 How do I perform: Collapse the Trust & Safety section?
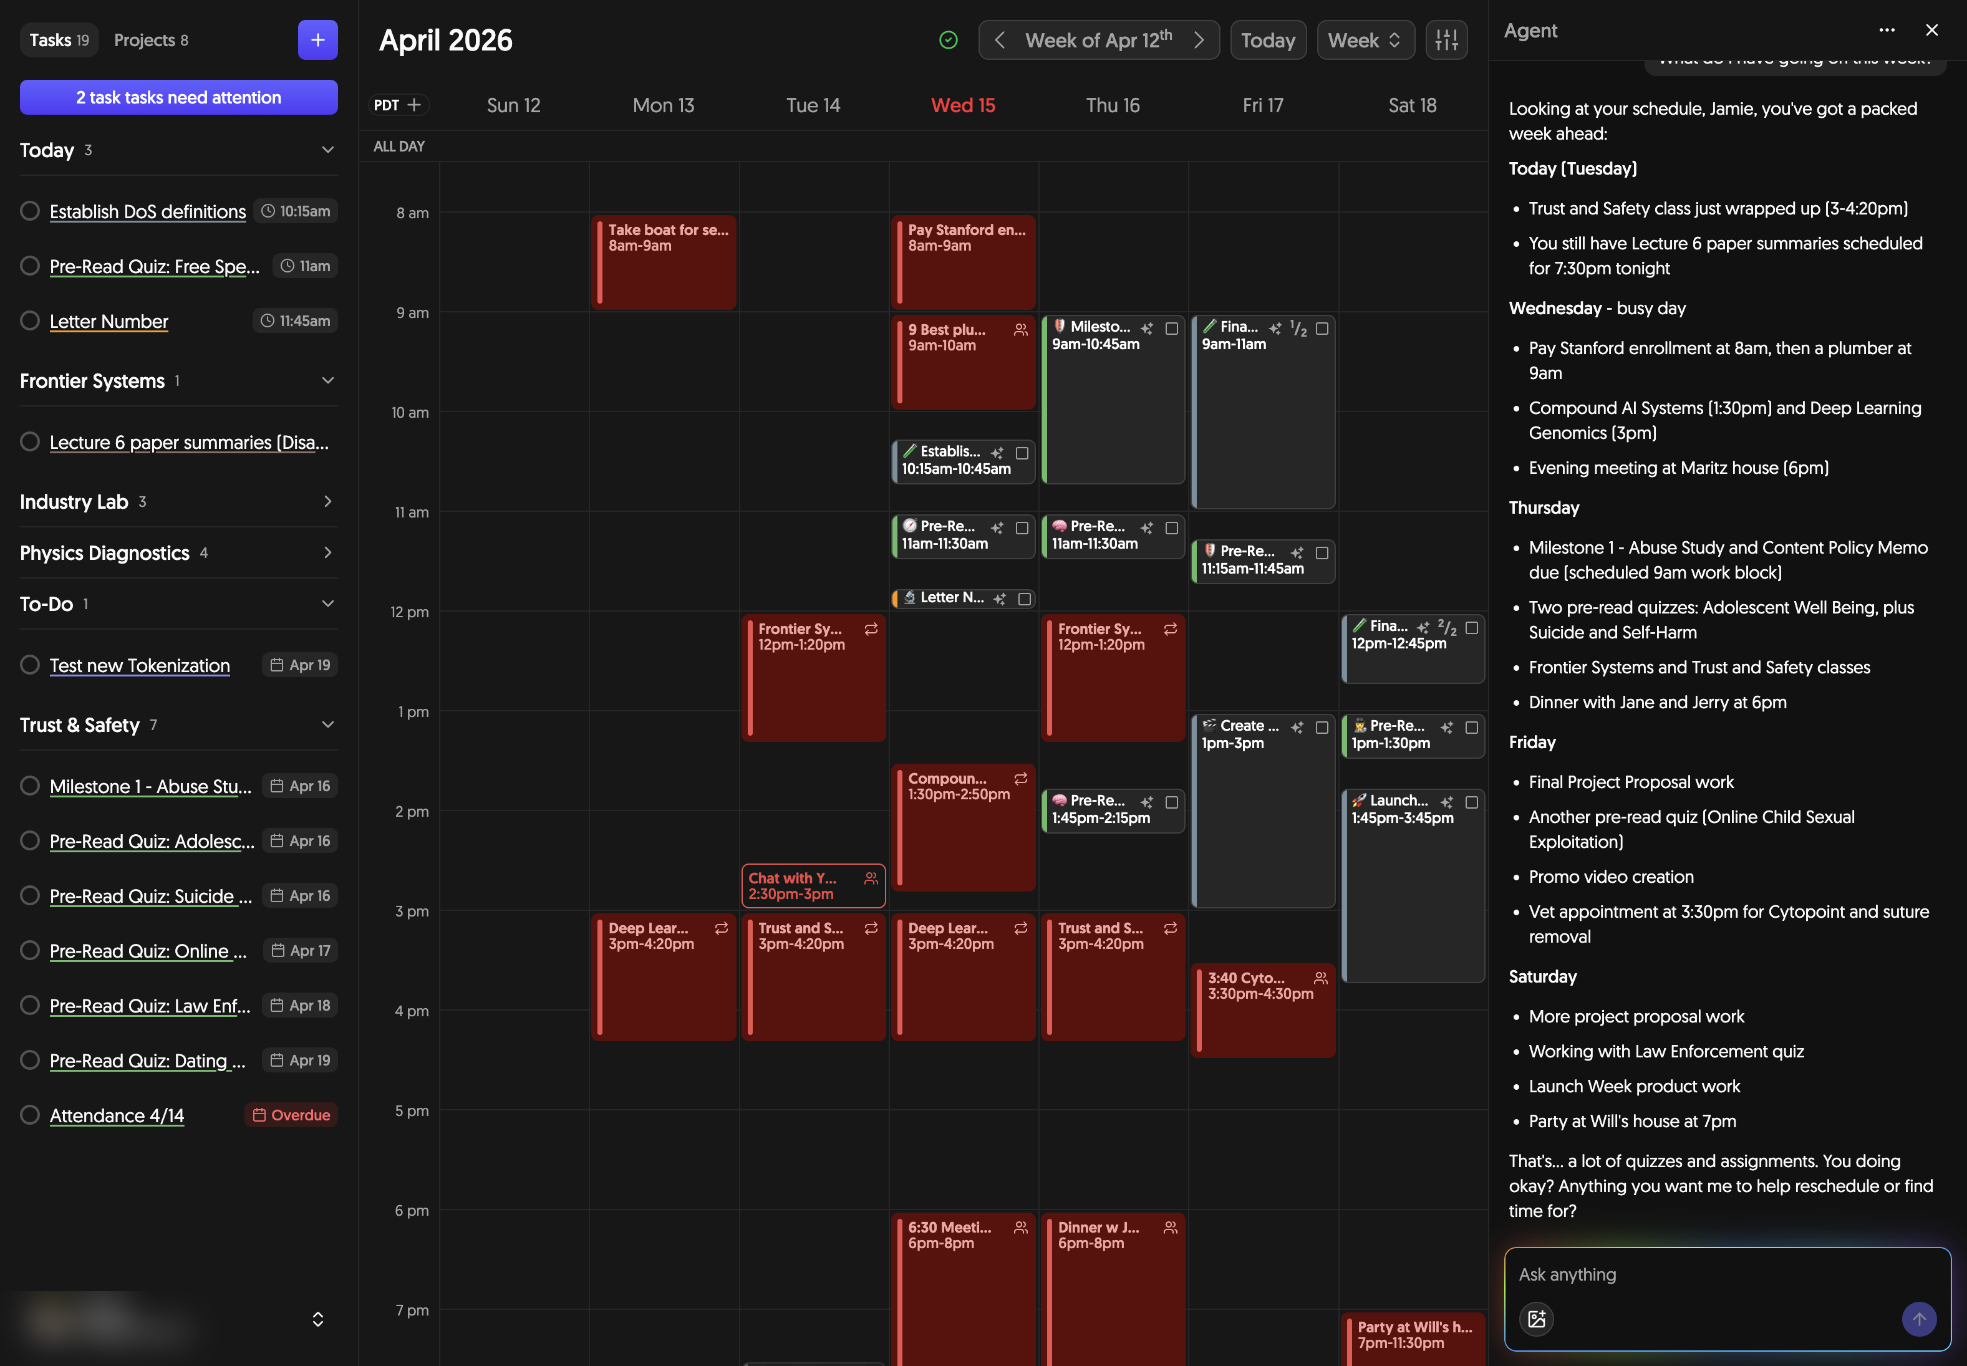click(327, 725)
